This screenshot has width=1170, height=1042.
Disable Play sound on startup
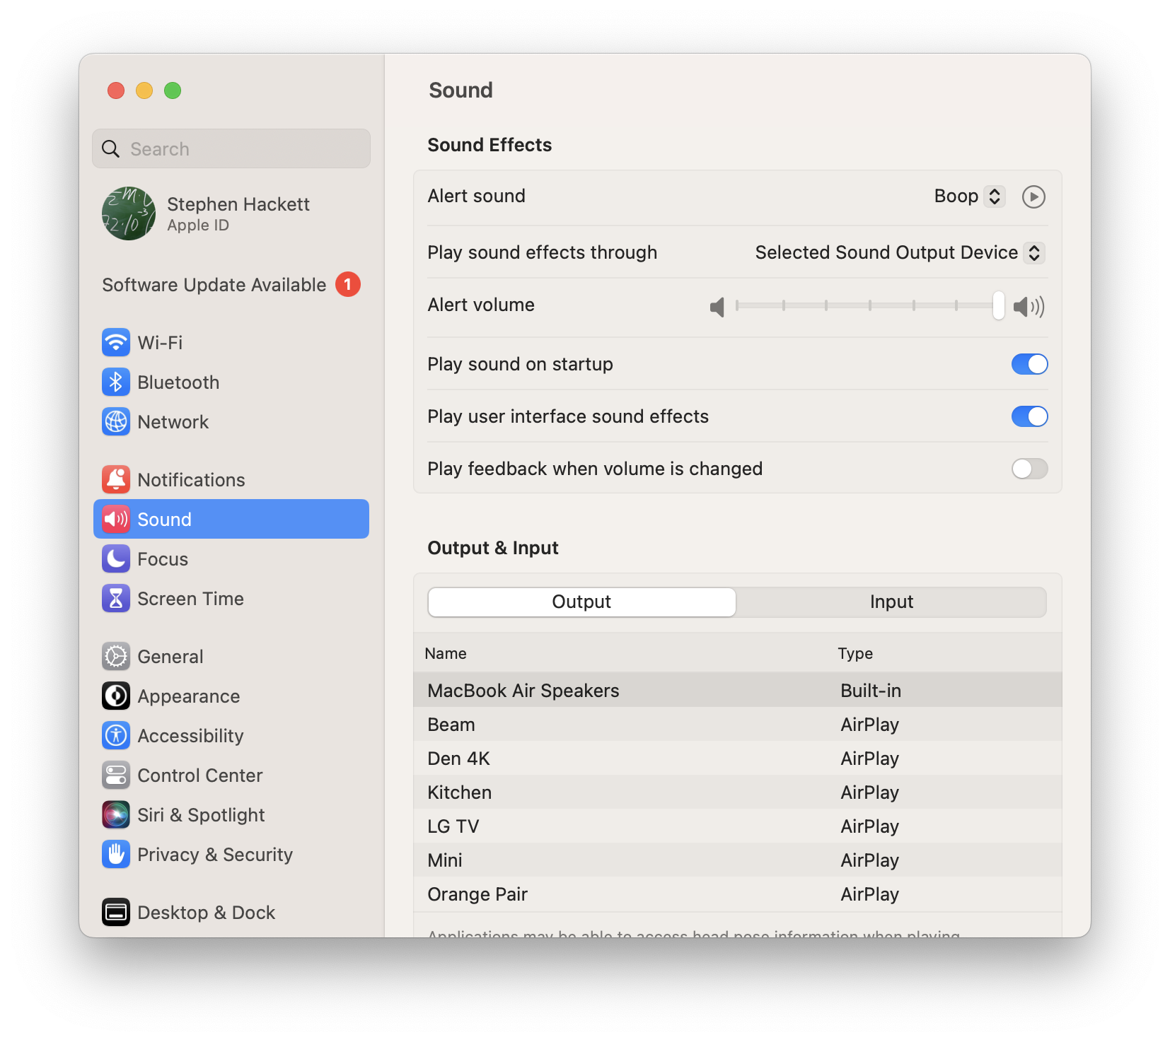pyautogui.click(x=1029, y=364)
